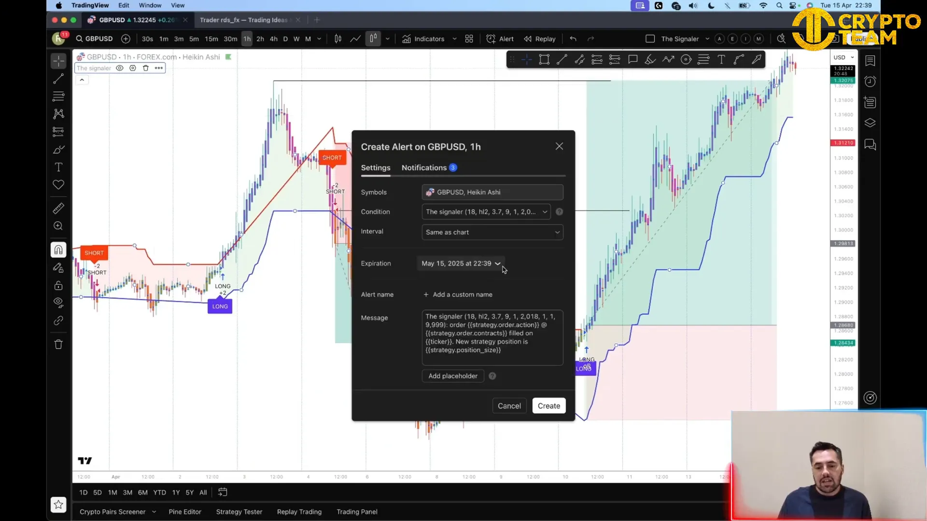Toggle the magnet mode
The image size is (927, 521).
pos(58,250)
